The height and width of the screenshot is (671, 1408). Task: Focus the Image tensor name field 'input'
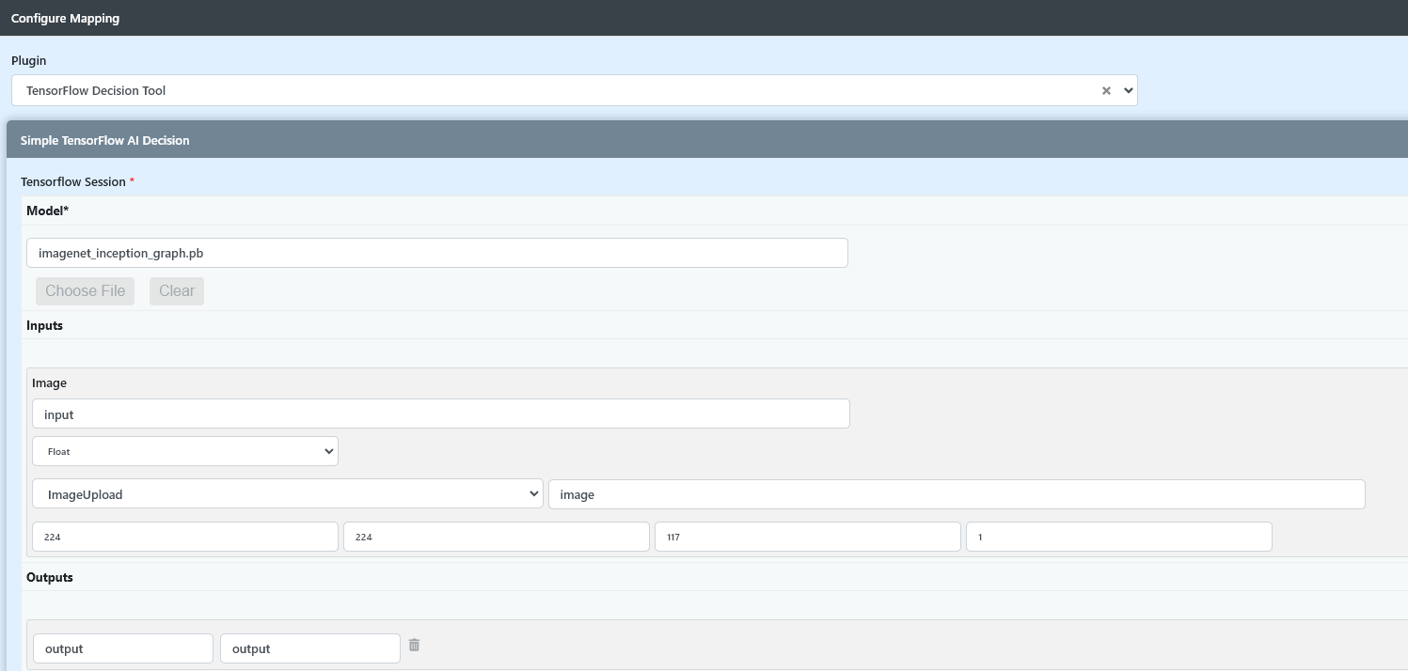click(440, 414)
